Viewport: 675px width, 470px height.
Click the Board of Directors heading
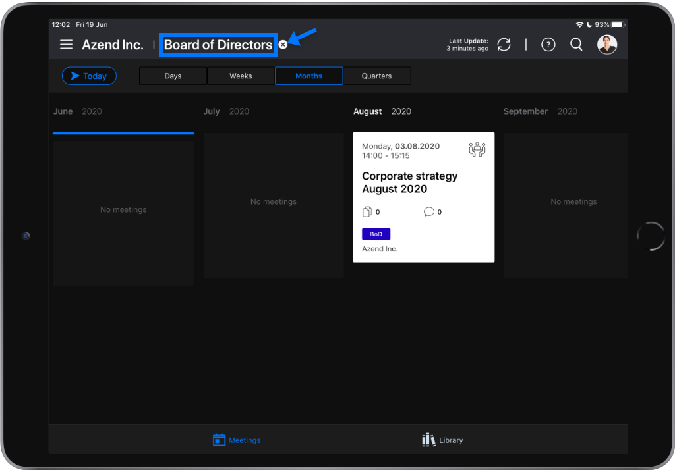[218, 45]
